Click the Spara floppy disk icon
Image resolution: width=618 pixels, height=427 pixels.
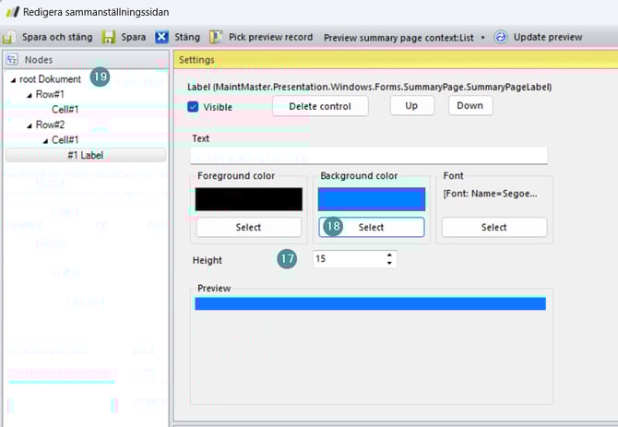tap(108, 37)
